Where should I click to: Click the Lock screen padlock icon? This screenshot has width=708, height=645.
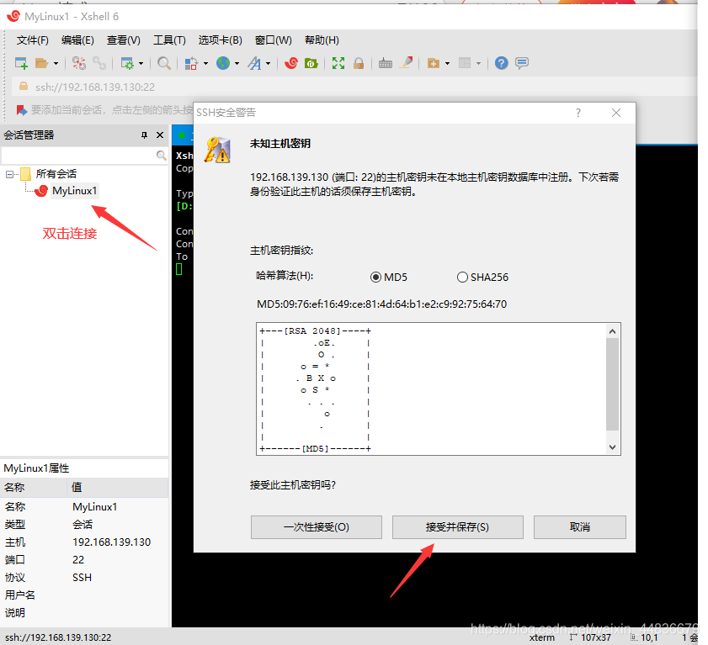[359, 63]
